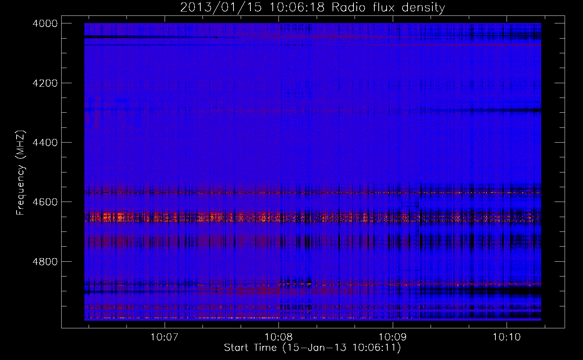
Task: Pick the 4600 frequency tick label
Action: coord(45,202)
